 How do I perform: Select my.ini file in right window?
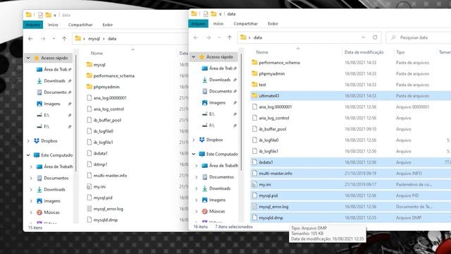[x=350, y=185]
